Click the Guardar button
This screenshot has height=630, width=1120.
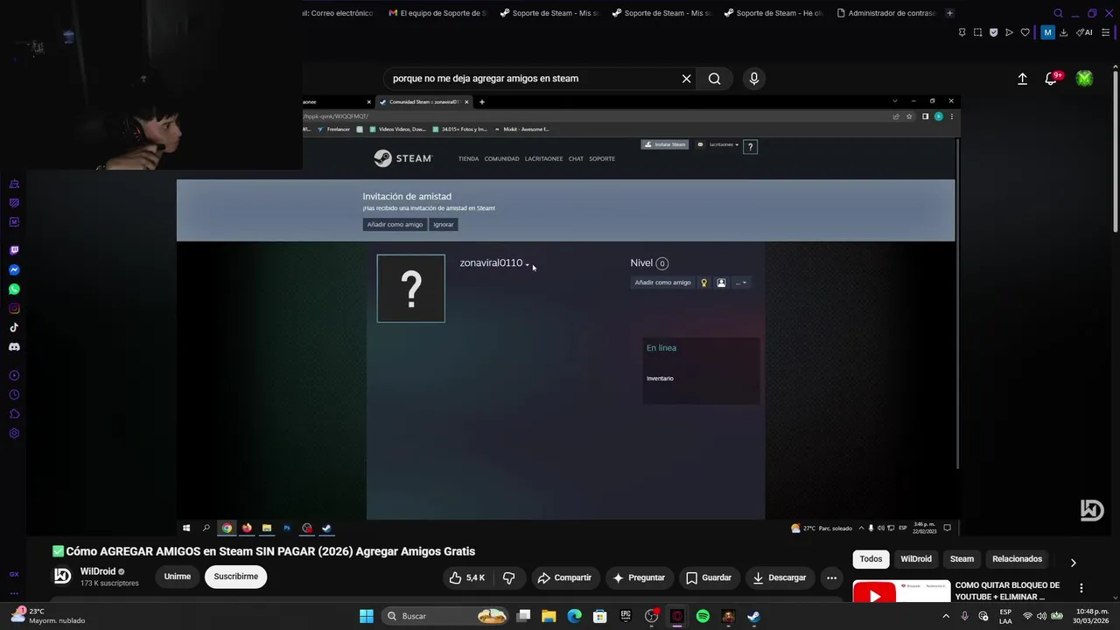tap(709, 577)
